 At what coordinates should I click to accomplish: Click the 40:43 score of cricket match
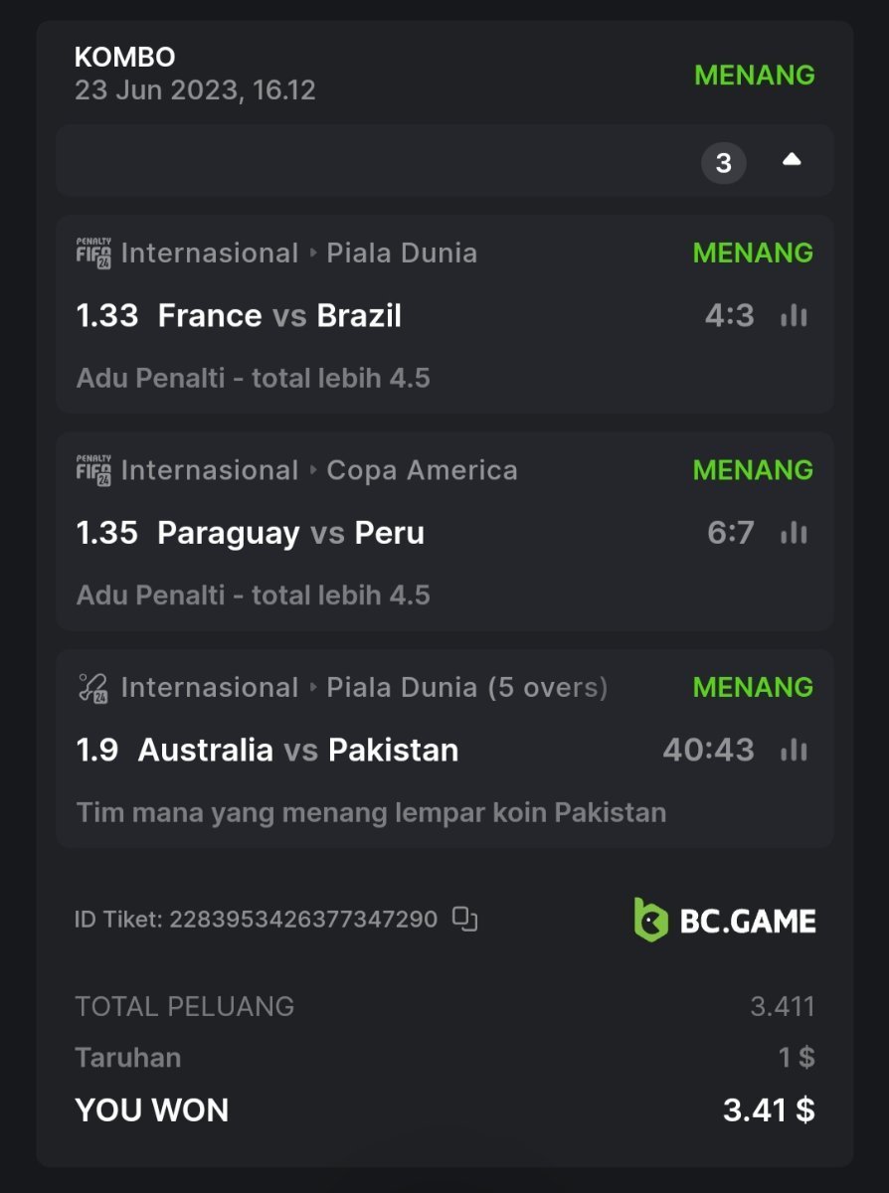708,750
